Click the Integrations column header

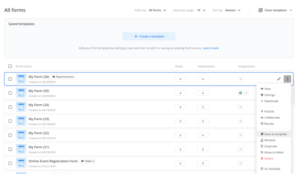247,66
